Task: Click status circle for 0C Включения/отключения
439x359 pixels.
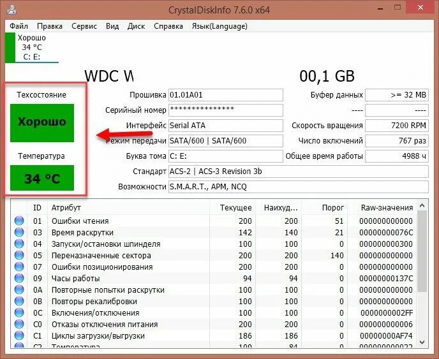Action: pos(19,312)
